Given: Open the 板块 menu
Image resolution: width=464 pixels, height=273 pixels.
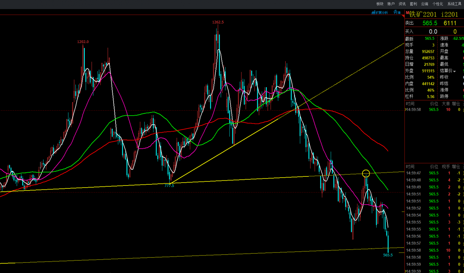Looking at the screenshot, I should [380, 4].
